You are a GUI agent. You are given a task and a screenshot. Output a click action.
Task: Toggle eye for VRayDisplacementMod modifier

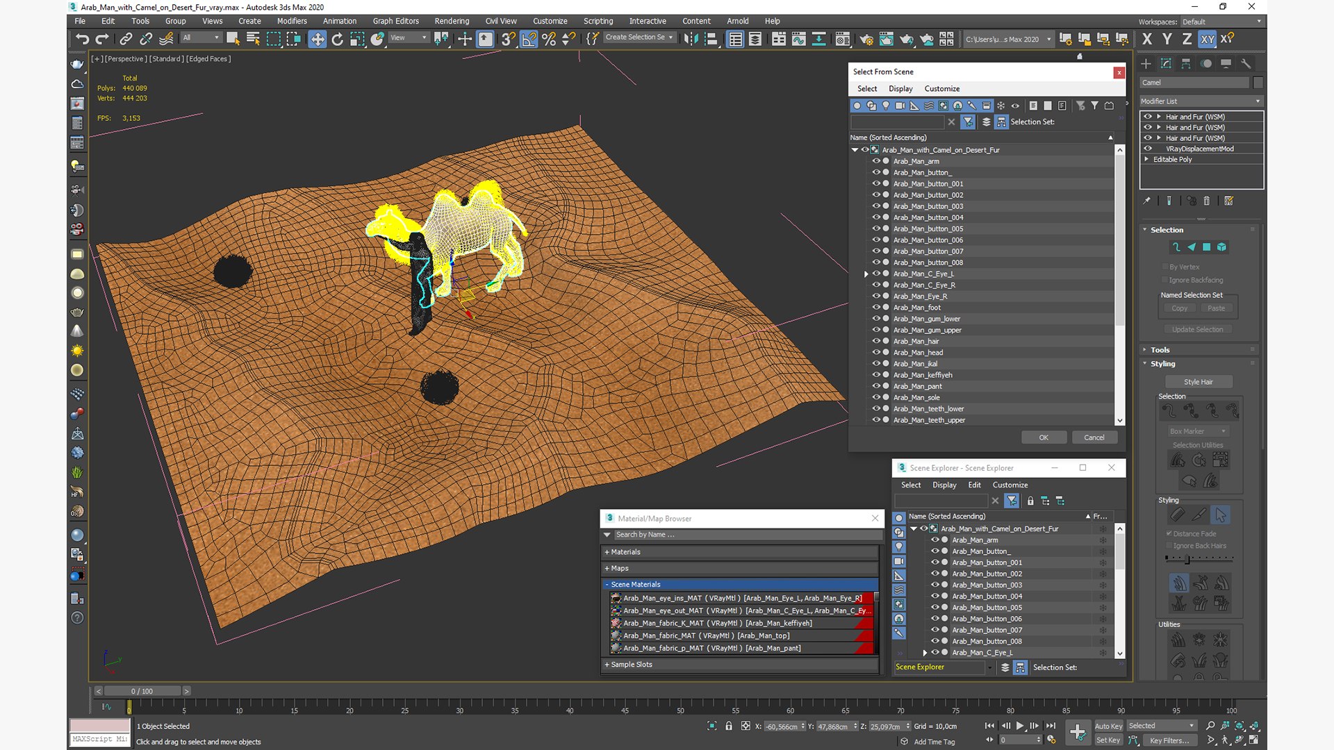pyautogui.click(x=1148, y=149)
